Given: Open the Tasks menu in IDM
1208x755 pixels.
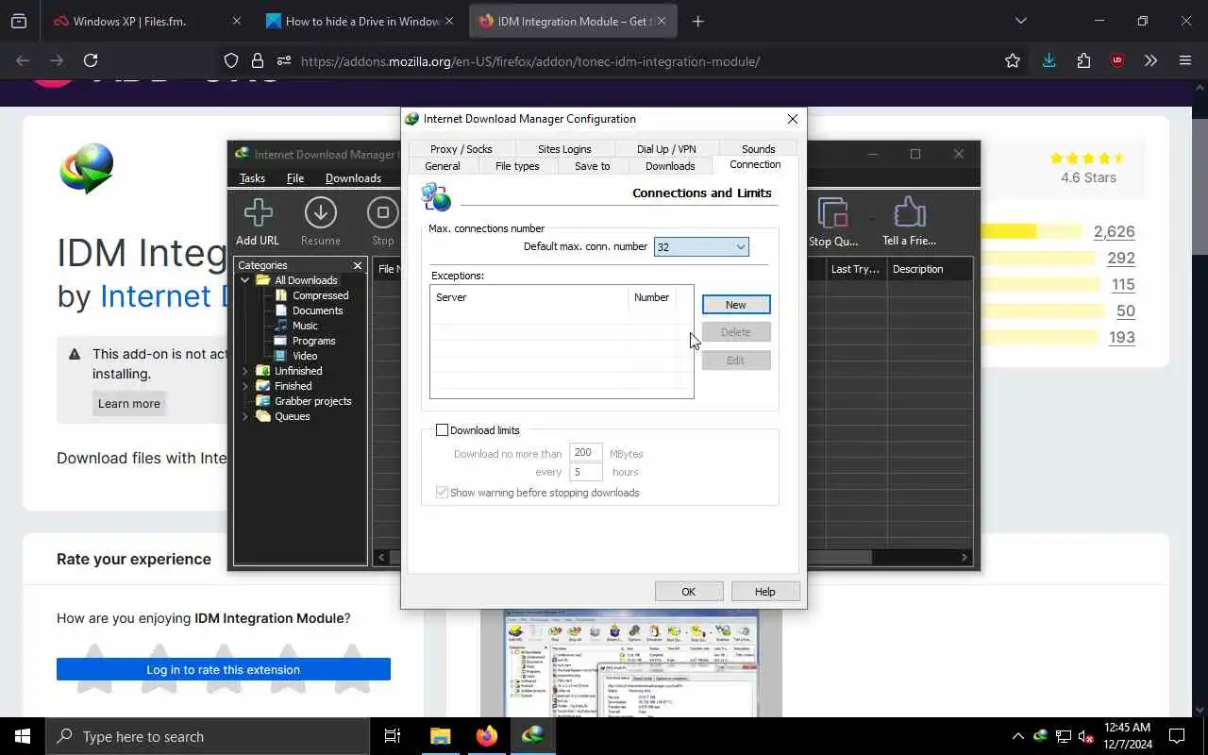Looking at the screenshot, I should click(252, 178).
